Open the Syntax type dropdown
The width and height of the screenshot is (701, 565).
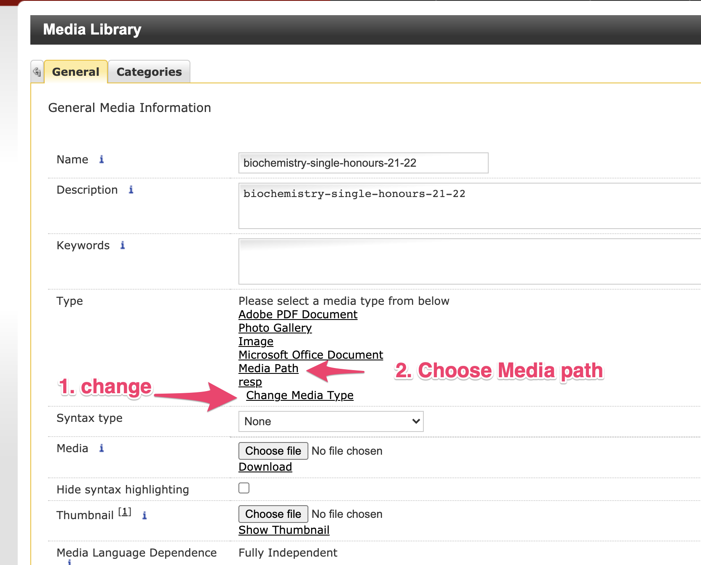coord(331,421)
